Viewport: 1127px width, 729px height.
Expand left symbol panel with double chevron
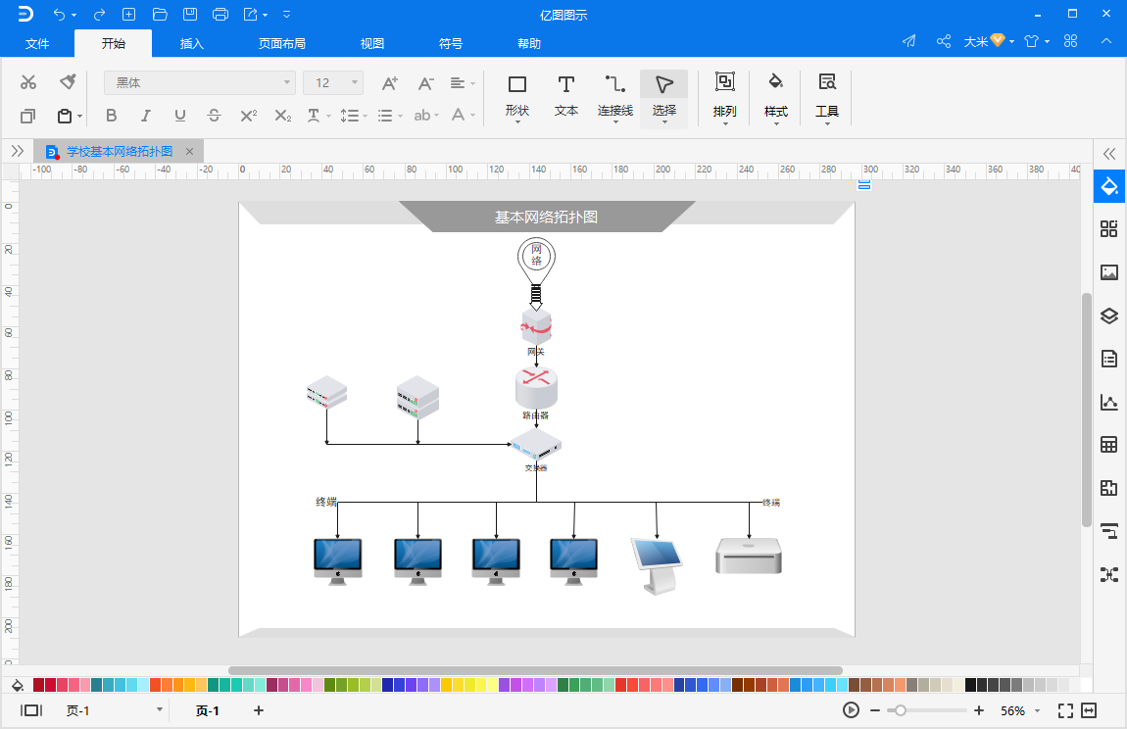coord(18,151)
